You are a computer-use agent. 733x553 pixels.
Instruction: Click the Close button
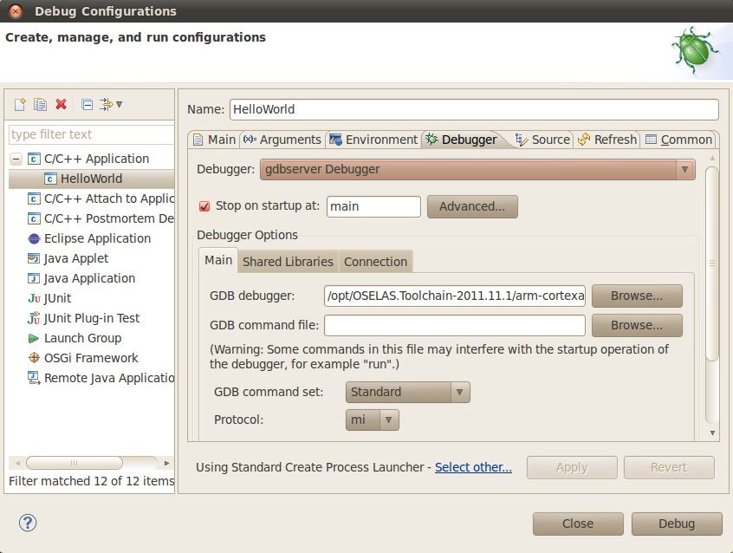pos(578,524)
